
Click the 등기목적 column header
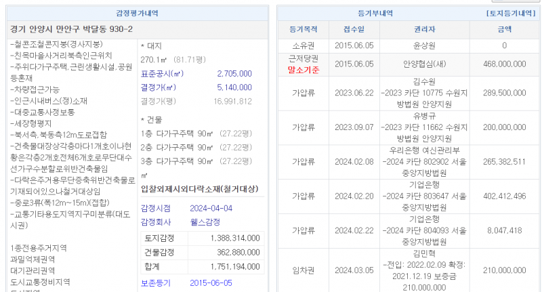[303, 30]
